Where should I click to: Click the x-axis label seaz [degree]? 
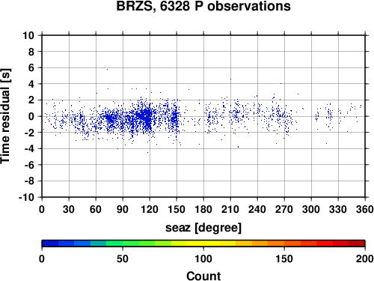point(203,228)
